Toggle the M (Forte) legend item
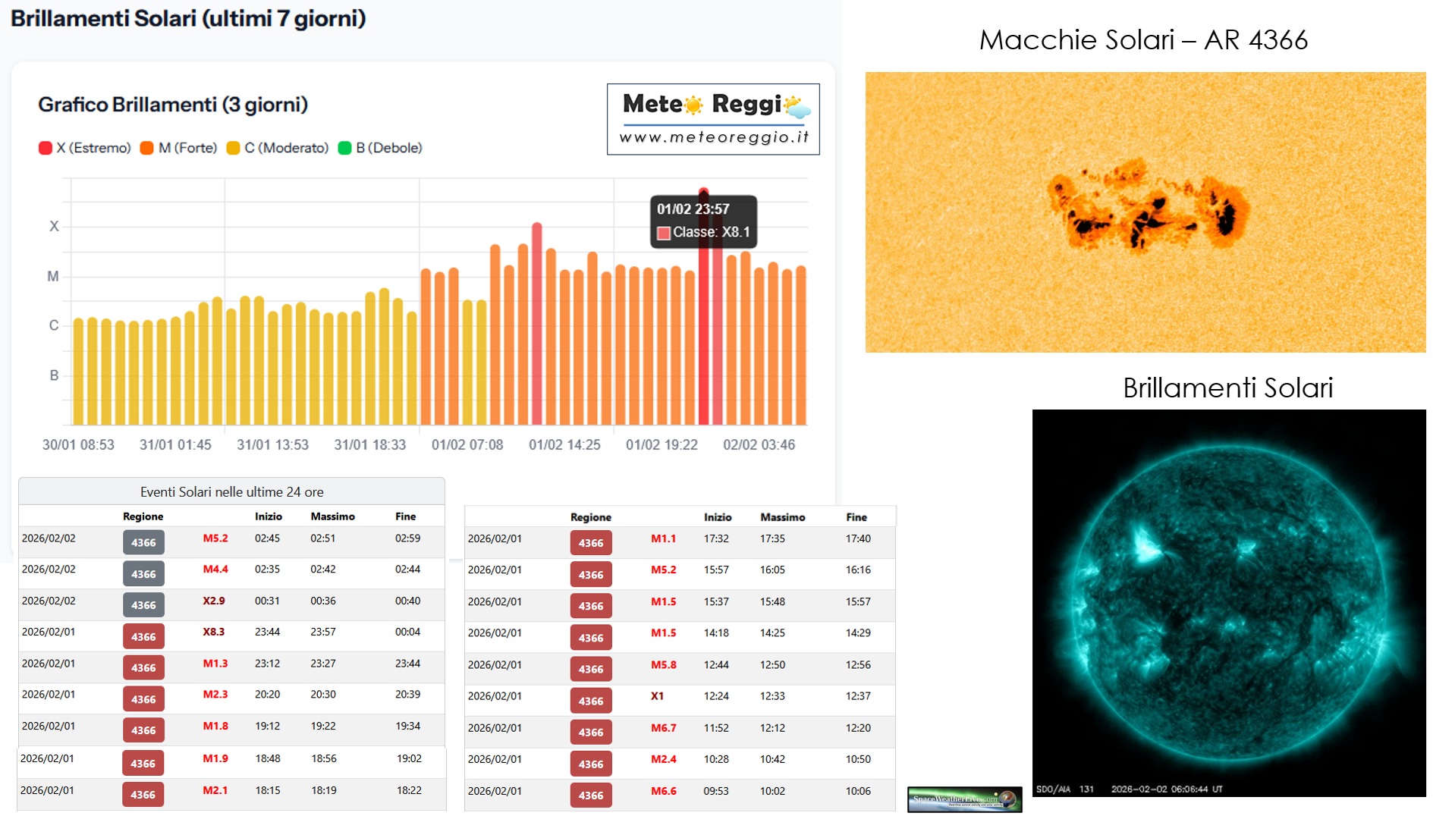The height and width of the screenshot is (816, 1455). 179,148
